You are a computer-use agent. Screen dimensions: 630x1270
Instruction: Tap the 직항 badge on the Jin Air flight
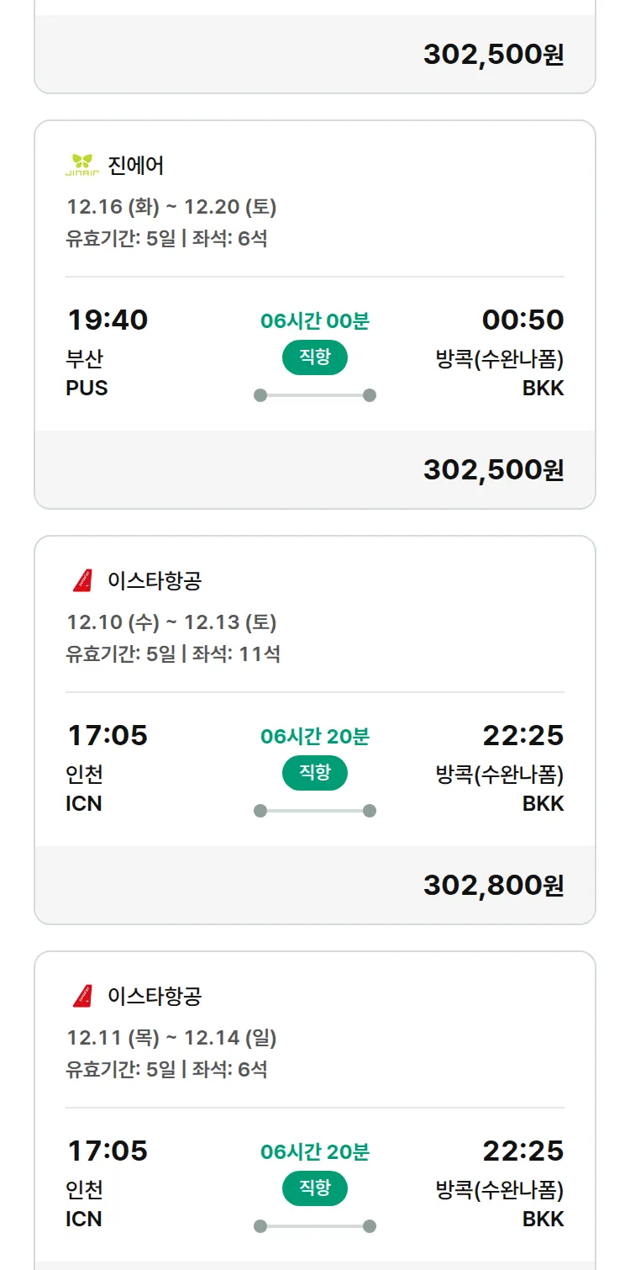click(314, 357)
